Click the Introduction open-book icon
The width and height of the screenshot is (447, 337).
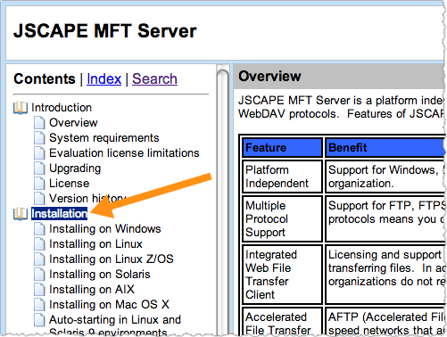pyautogui.click(x=21, y=108)
